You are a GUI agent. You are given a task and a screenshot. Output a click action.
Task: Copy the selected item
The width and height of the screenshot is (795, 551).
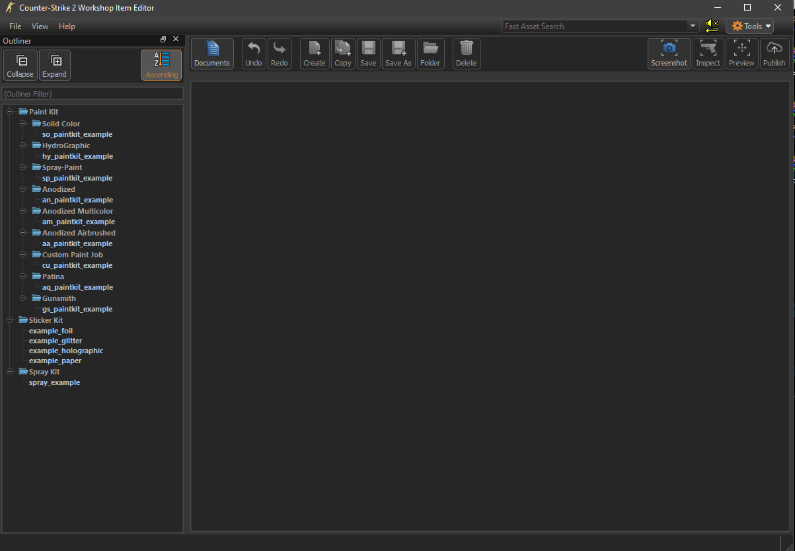tap(343, 54)
